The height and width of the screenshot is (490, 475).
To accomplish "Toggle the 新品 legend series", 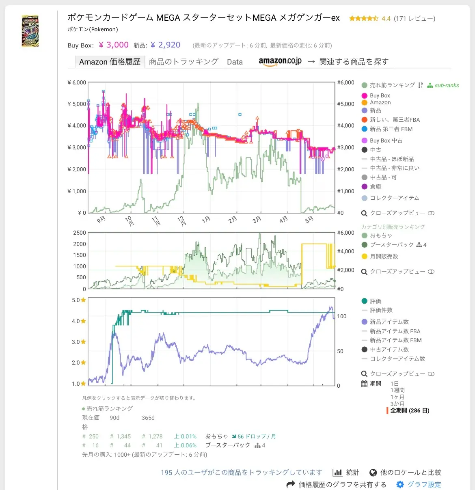I will (x=371, y=110).
